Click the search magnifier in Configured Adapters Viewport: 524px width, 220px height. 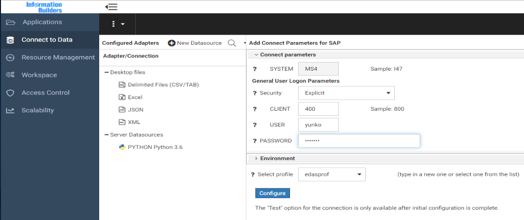(x=231, y=43)
